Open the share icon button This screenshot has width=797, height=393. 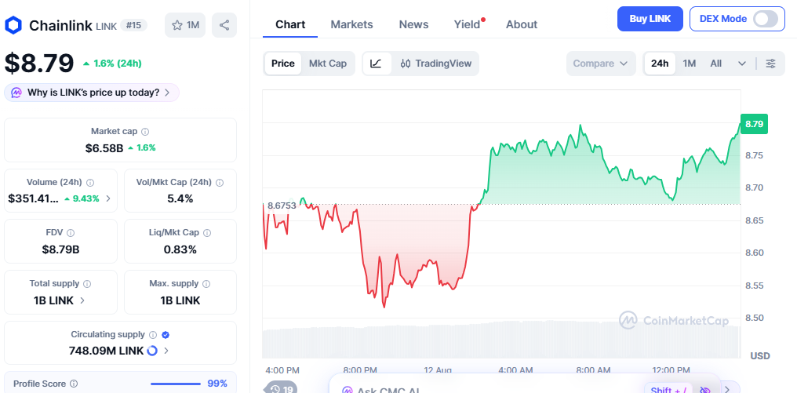[x=224, y=25]
